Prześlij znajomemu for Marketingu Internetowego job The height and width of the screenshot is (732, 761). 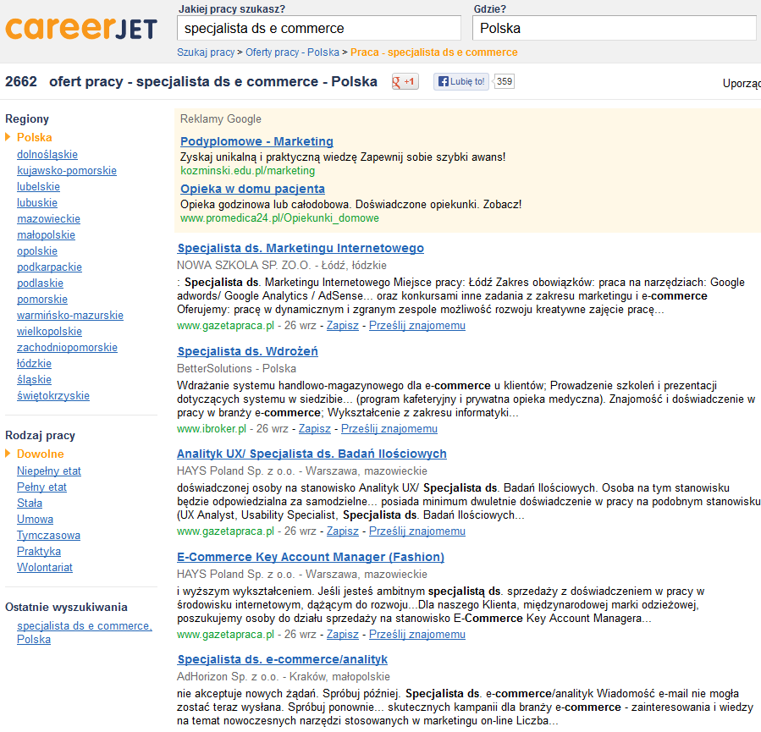(x=417, y=326)
